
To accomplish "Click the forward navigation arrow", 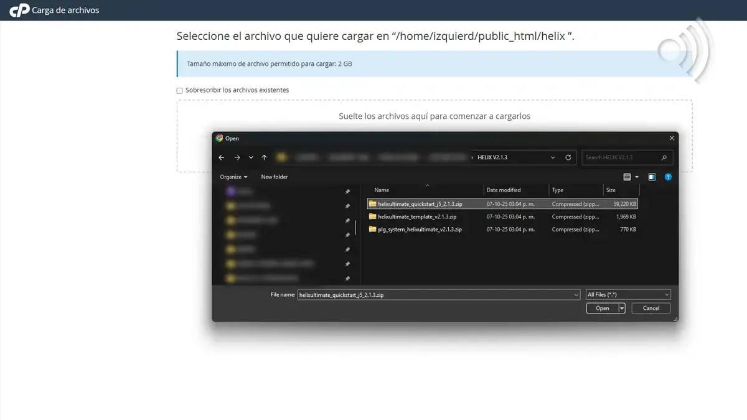I will [237, 157].
